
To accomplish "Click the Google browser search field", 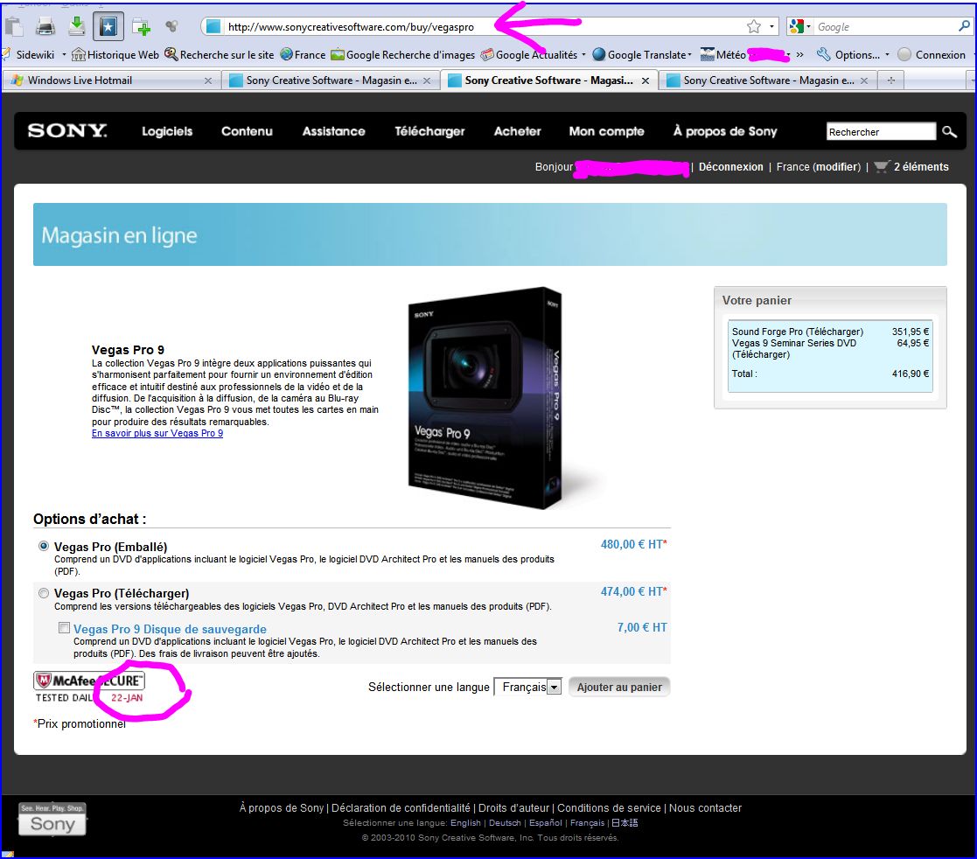I will (x=885, y=27).
